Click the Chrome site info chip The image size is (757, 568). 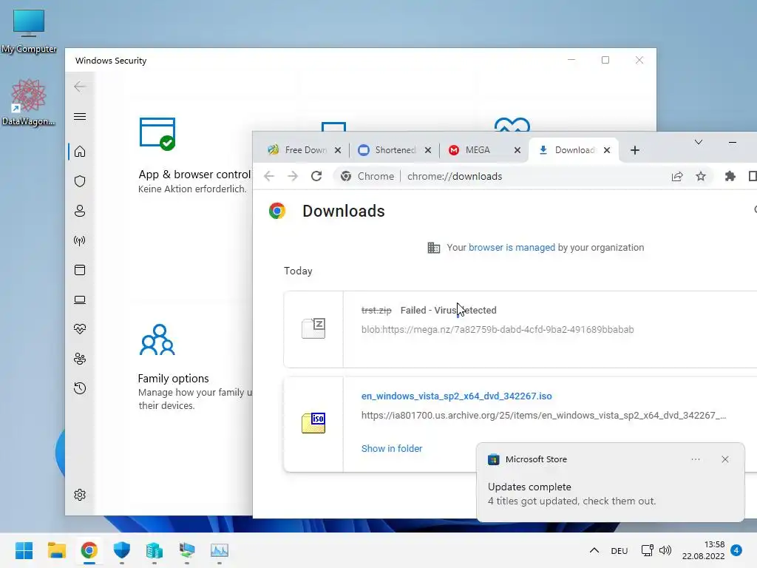pyautogui.click(x=367, y=176)
